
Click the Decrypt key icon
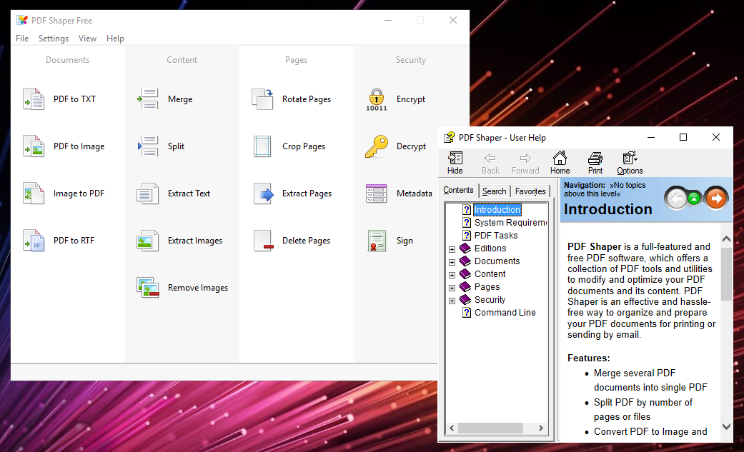point(376,146)
